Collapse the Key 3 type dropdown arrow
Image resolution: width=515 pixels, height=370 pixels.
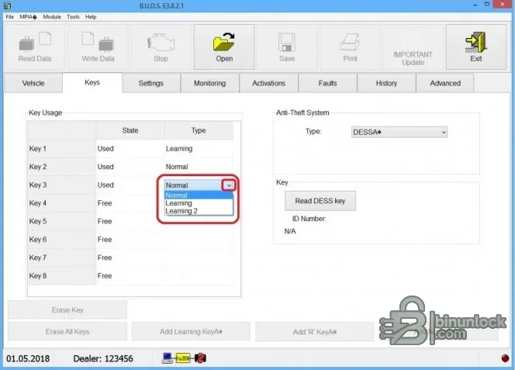pos(229,185)
